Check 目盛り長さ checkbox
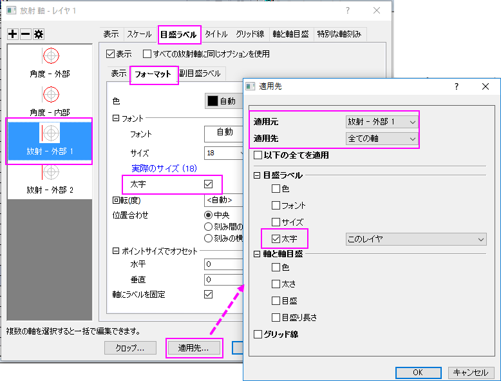Image resolution: width=501 pixels, height=381 pixels. click(x=276, y=317)
